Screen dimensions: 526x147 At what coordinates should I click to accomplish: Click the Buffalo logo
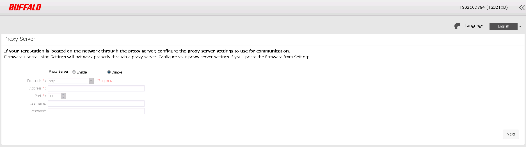point(25,7)
